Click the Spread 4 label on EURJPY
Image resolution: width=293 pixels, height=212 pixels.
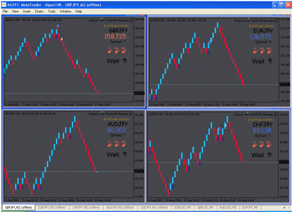(x=263, y=42)
